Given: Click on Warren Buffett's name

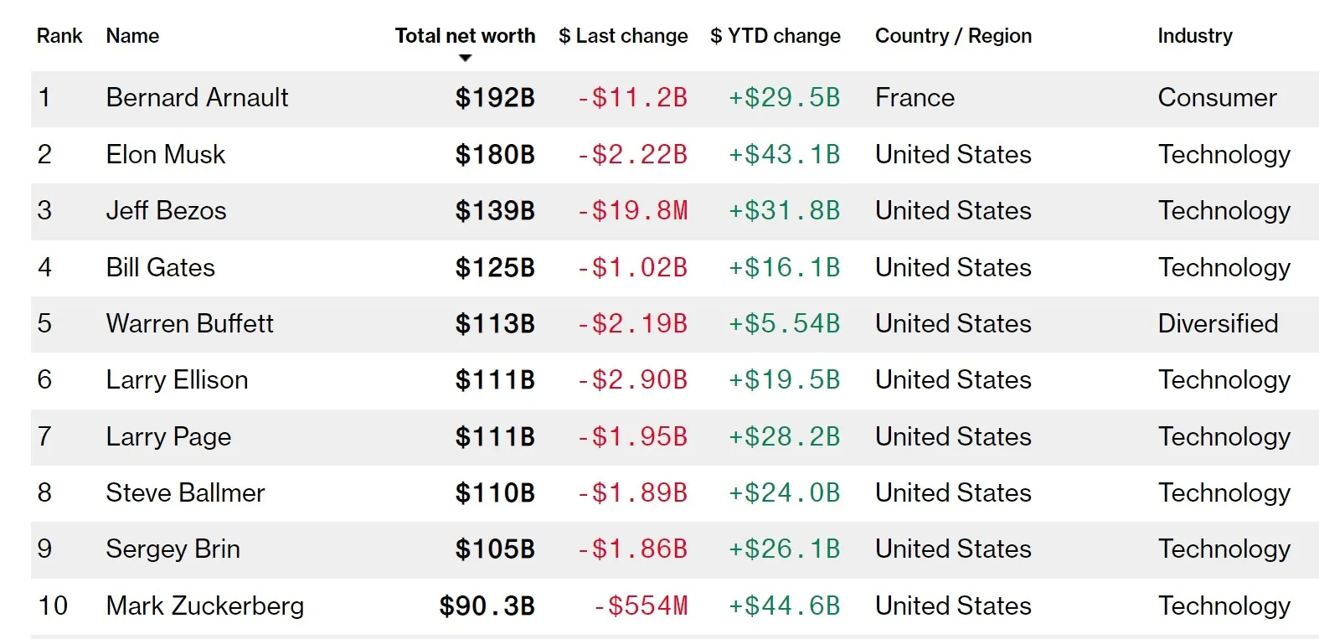Looking at the screenshot, I should click(190, 324).
